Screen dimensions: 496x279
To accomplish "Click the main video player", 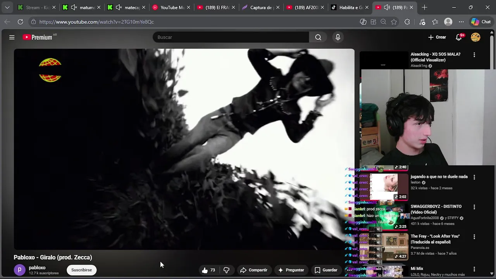I will click(x=184, y=149).
